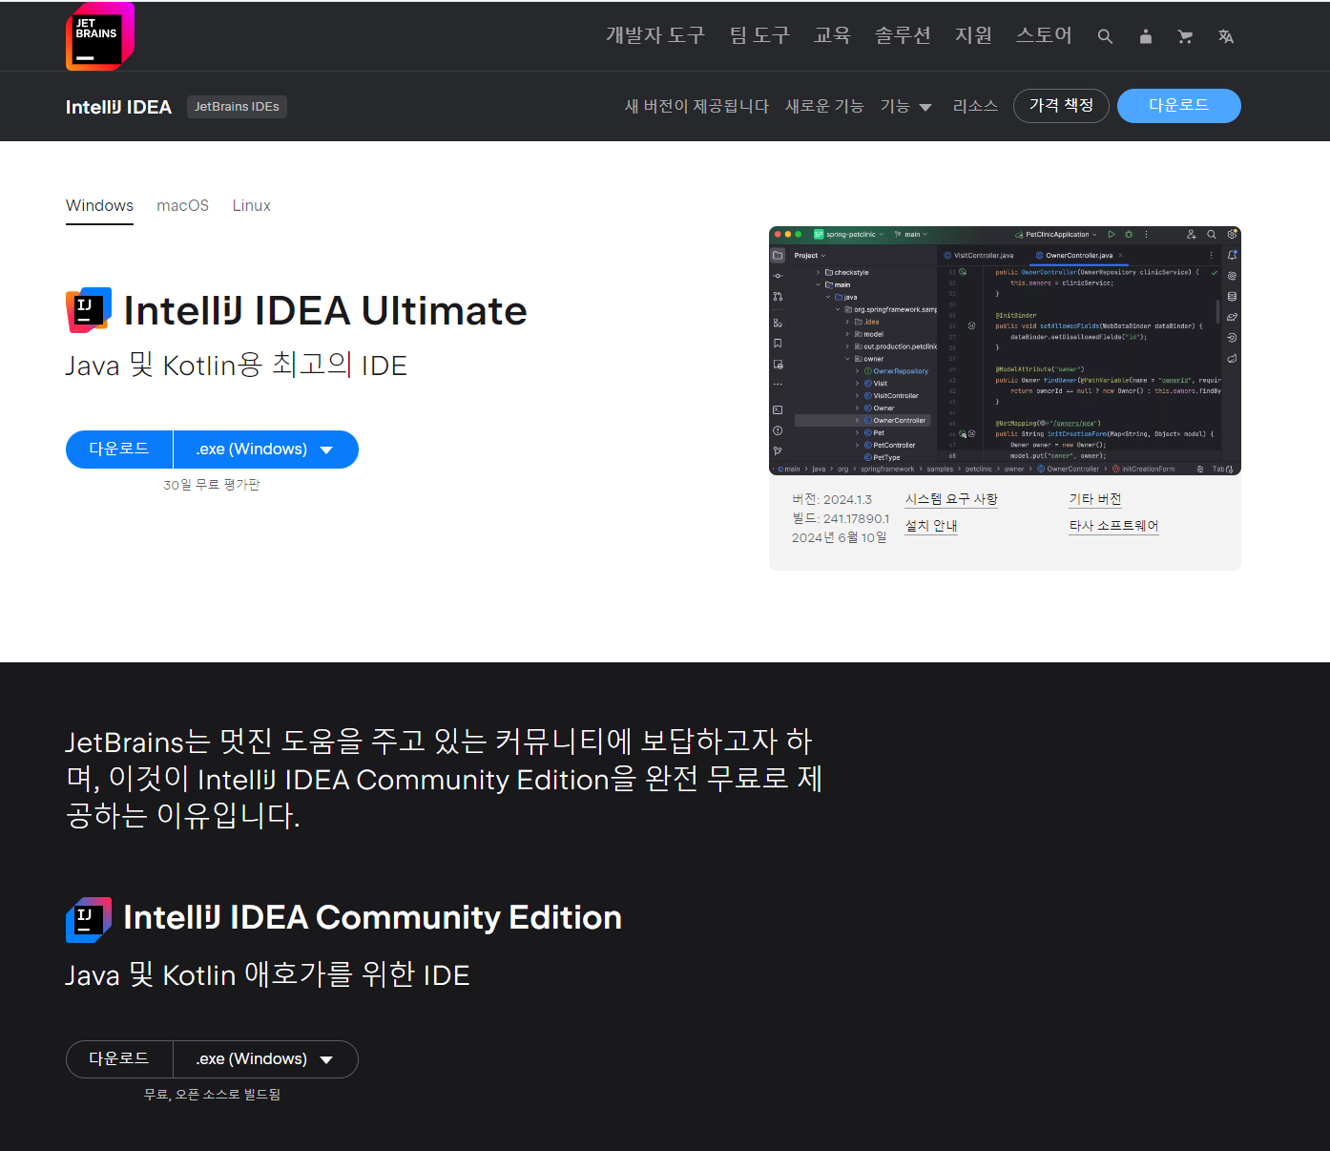Select the macOS tab

coord(183,206)
